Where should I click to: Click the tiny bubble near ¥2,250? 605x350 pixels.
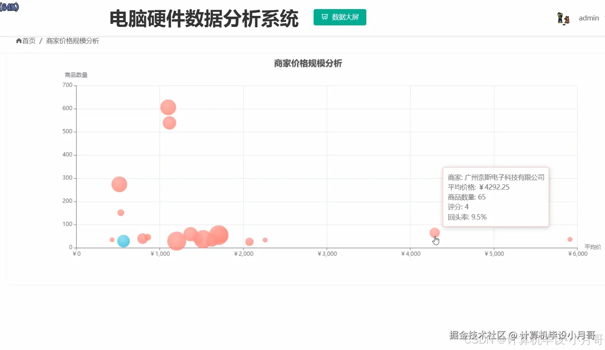265,240
